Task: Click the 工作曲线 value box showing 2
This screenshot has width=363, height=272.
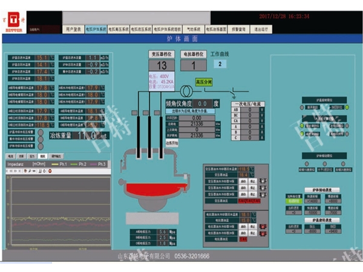Action: coord(220,63)
